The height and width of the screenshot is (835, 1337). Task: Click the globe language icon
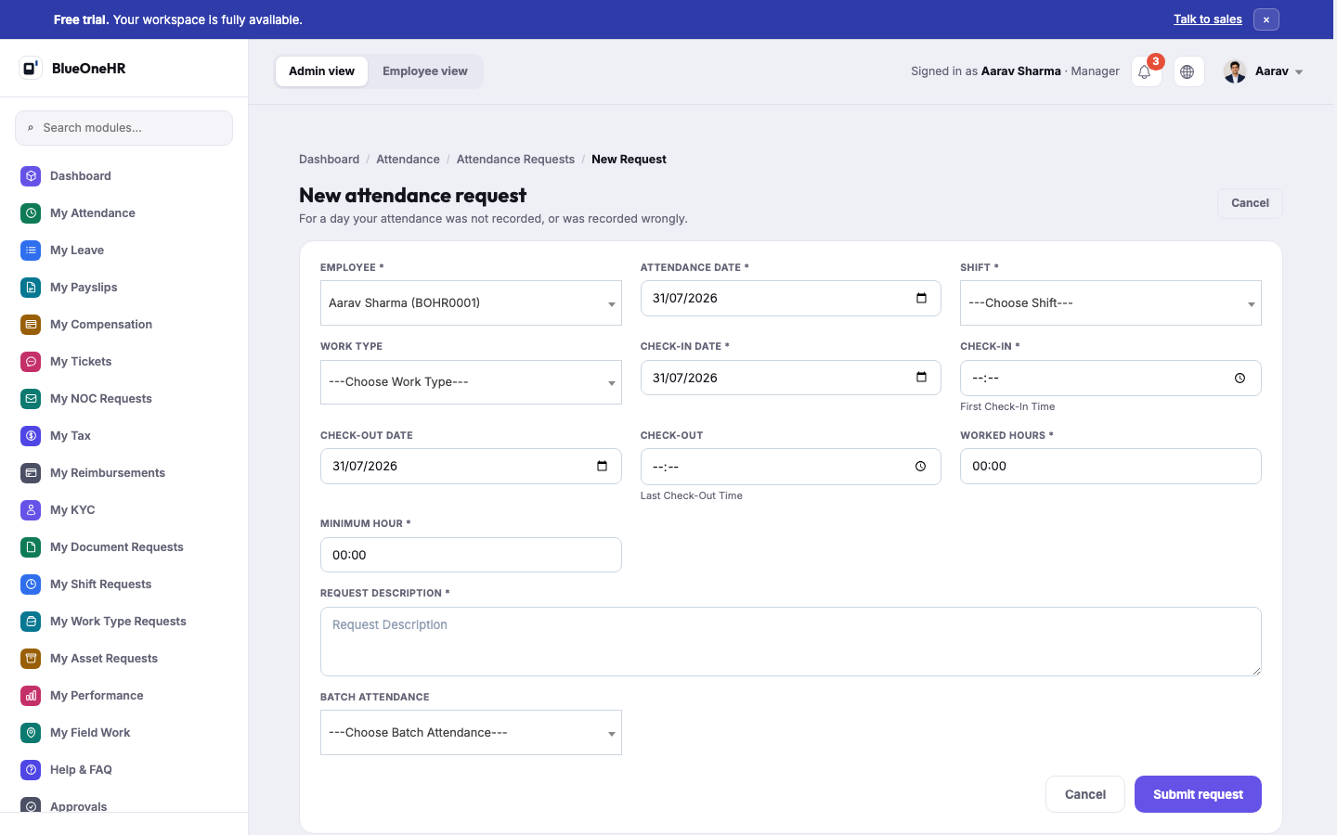(1188, 71)
